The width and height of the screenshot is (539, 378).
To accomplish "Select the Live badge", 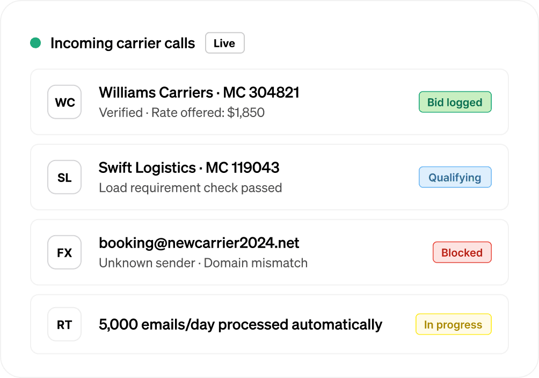I will pos(225,43).
